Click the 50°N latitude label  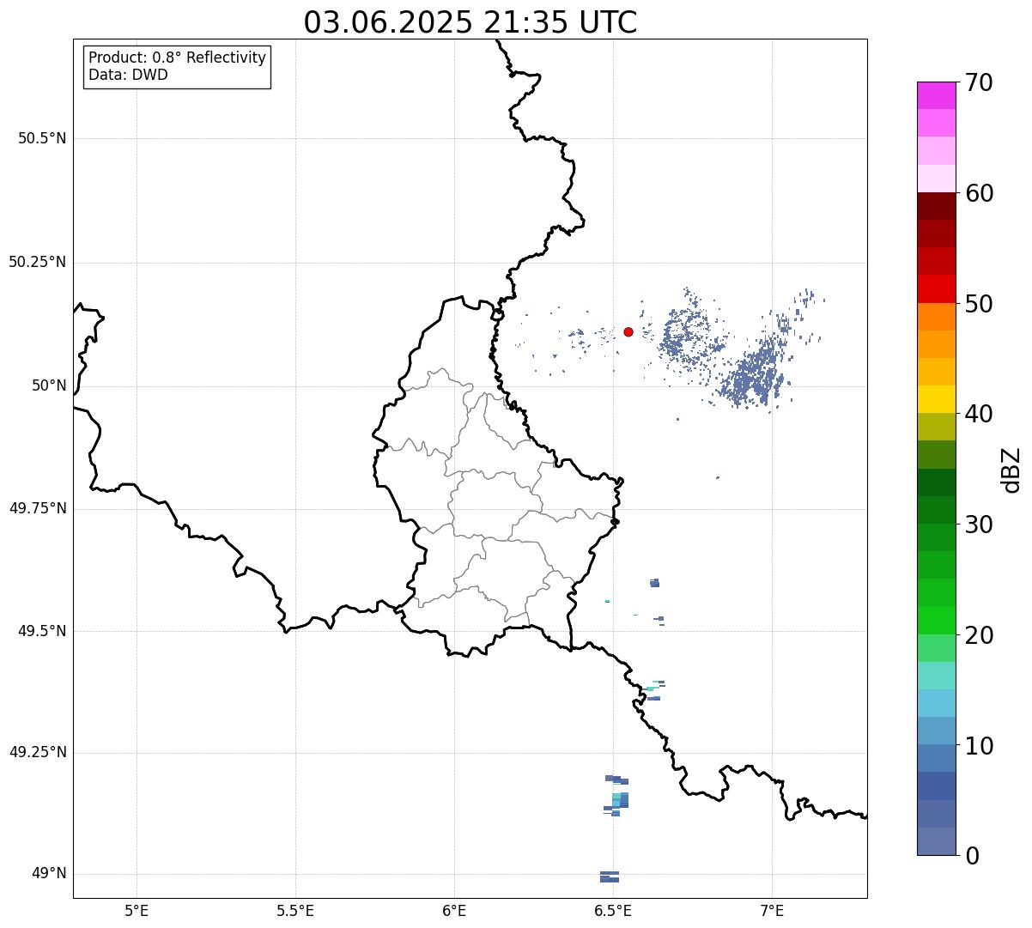(49, 385)
